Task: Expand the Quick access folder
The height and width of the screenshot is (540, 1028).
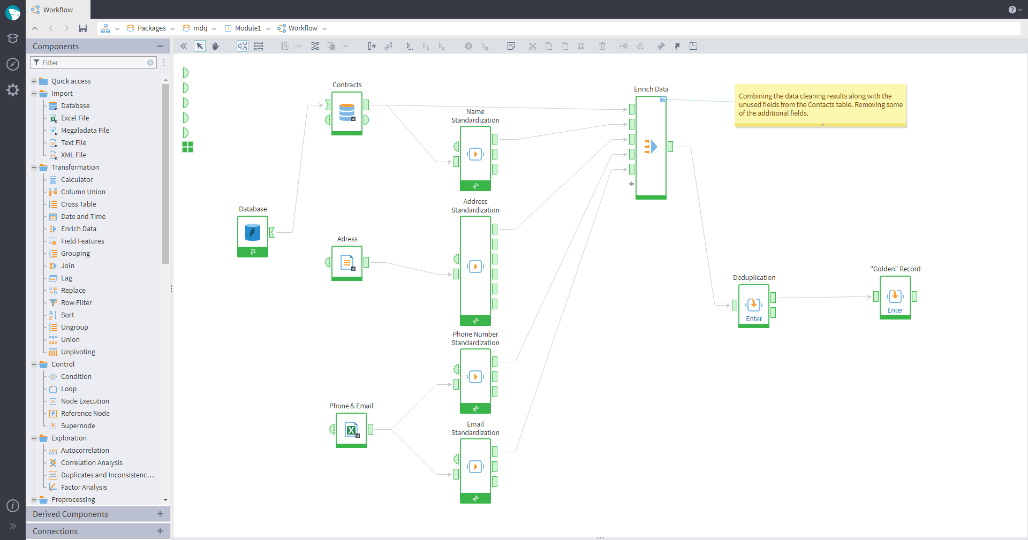Action: coord(34,81)
